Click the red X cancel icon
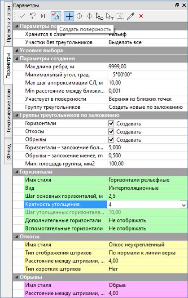 141,16
